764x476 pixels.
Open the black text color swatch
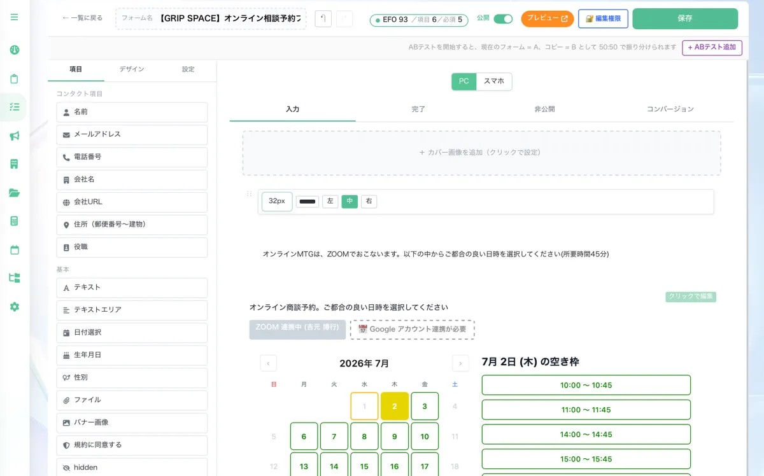[308, 202]
